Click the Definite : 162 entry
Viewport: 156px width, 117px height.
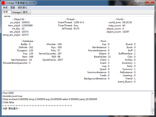point(26,47)
